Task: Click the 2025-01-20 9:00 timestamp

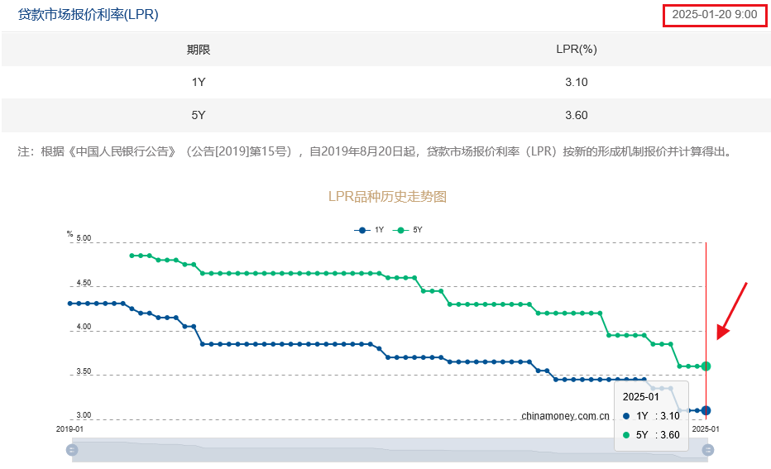Action: click(715, 15)
